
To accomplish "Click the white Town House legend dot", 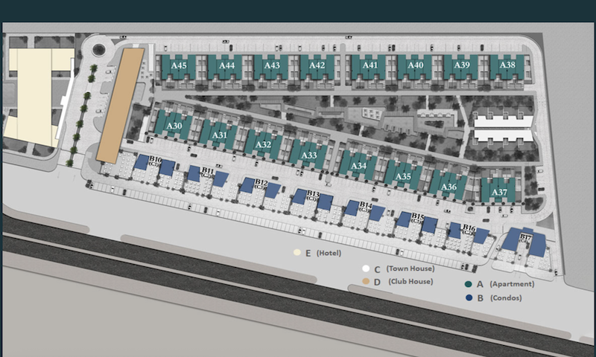I will click(365, 268).
